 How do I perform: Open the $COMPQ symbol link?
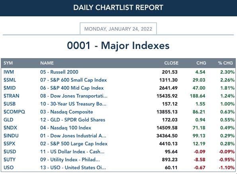tap(14, 112)
